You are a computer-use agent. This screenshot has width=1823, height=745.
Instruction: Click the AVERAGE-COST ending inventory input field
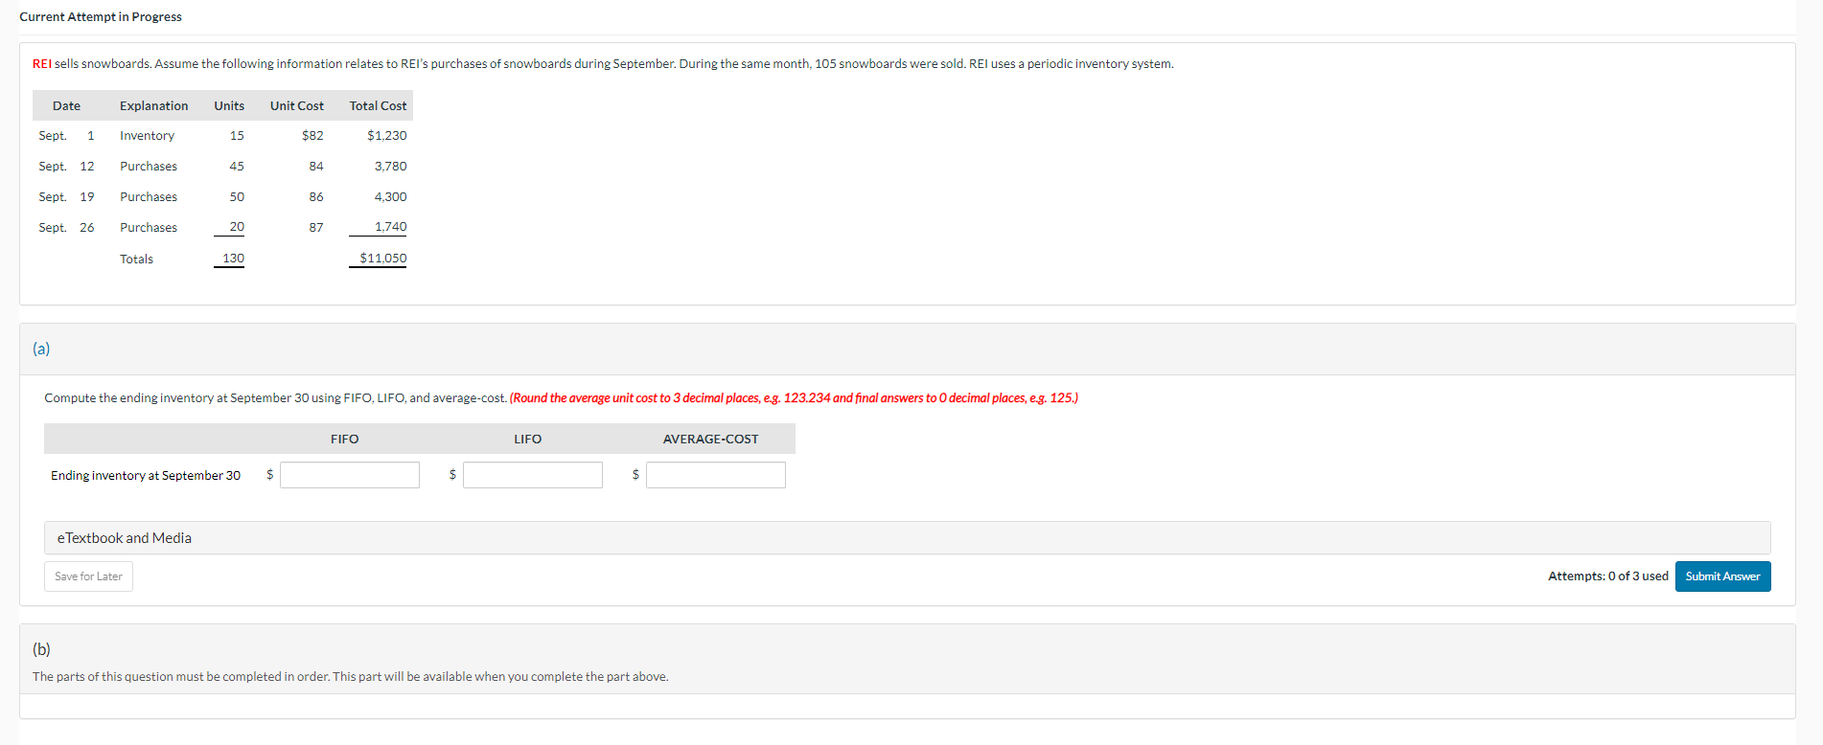tap(716, 475)
